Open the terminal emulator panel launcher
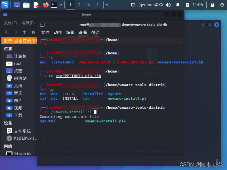This screenshot has width=227, height=170. point(54,5)
